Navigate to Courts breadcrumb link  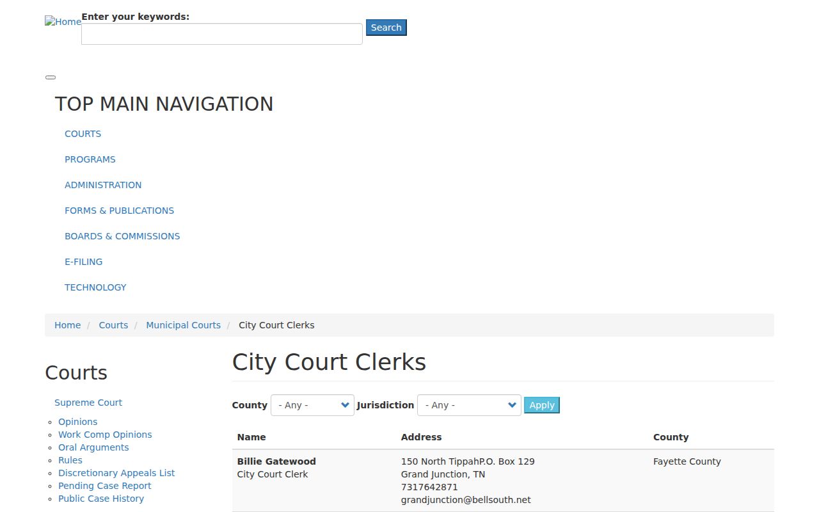click(x=113, y=325)
